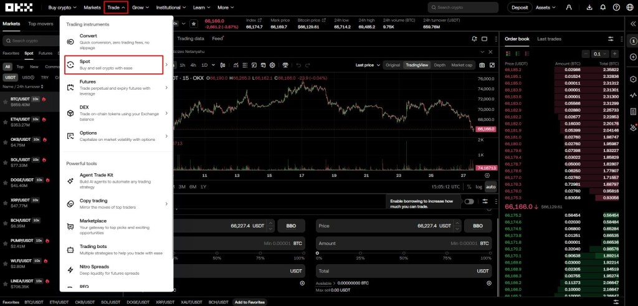
Task: Select the Depth chart view
Action: (x=439, y=65)
